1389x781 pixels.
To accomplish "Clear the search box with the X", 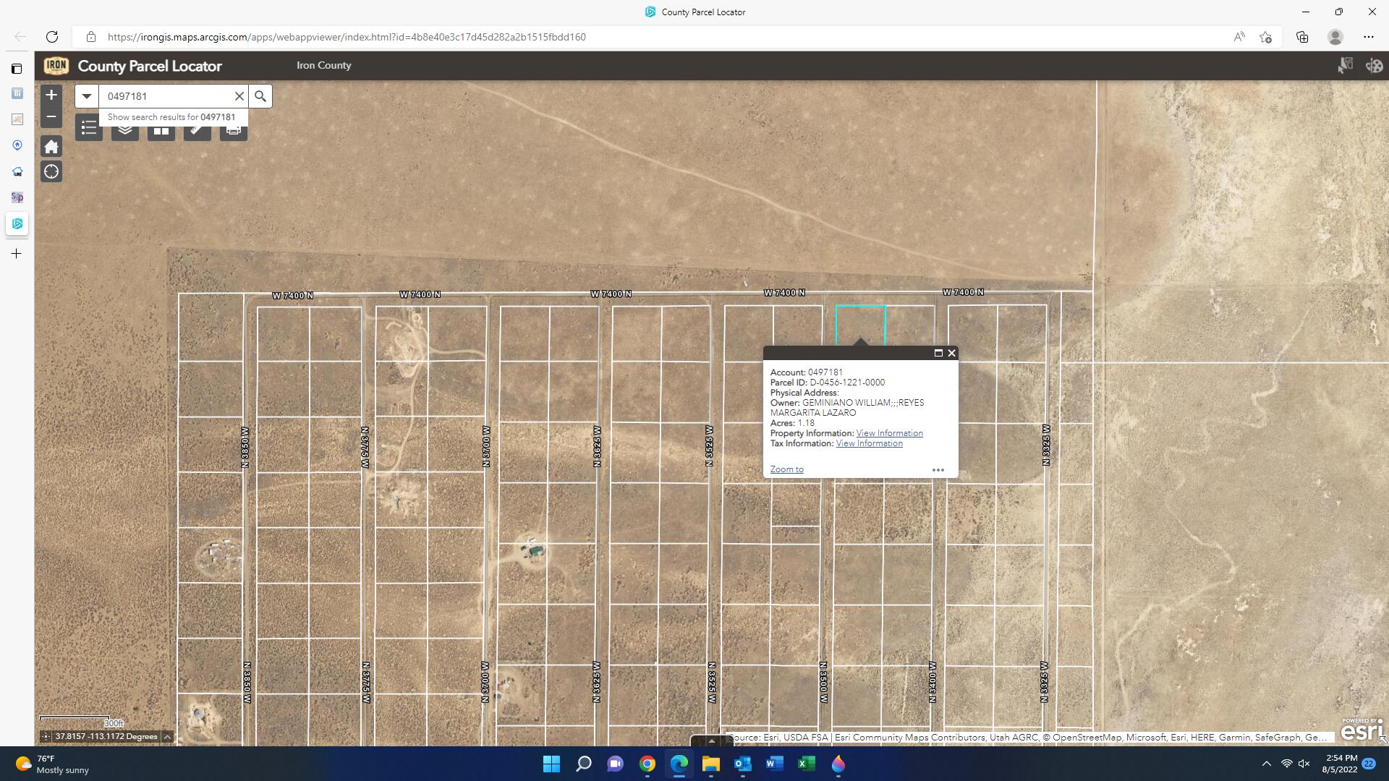I will pyautogui.click(x=239, y=95).
